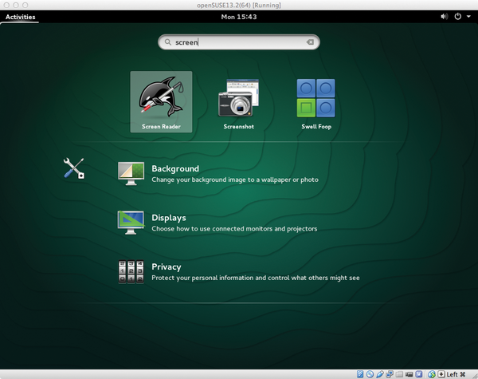Click the VirtualBox mouse integration status icon

432,374
